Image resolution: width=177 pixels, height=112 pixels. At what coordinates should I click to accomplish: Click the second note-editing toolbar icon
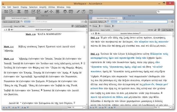pos(39,11)
